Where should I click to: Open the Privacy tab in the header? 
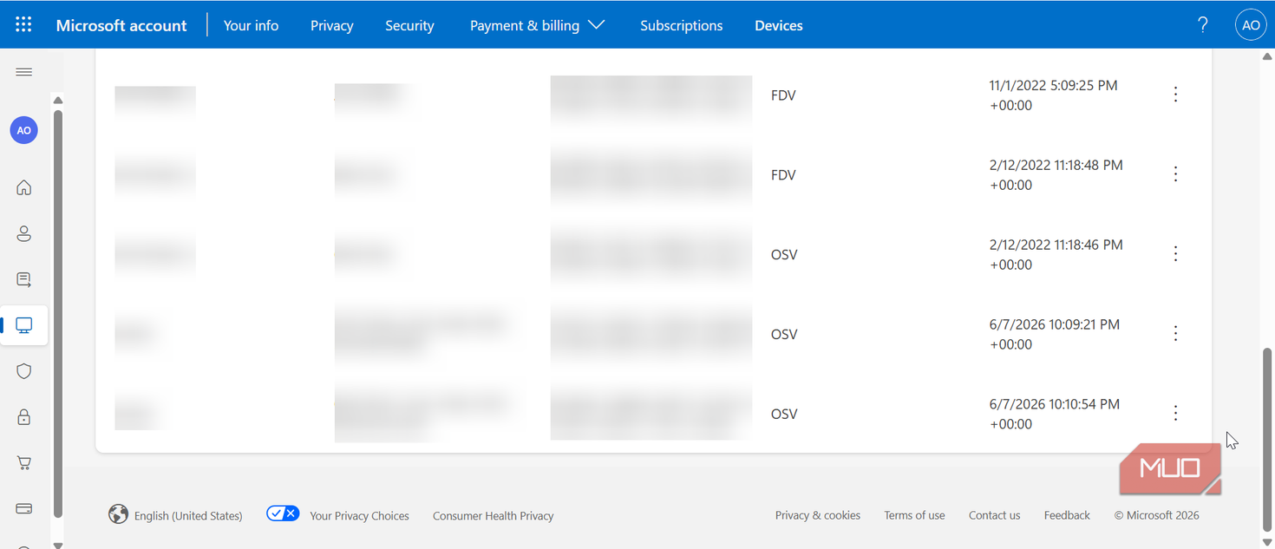pyautogui.click(x=331, y=25)
